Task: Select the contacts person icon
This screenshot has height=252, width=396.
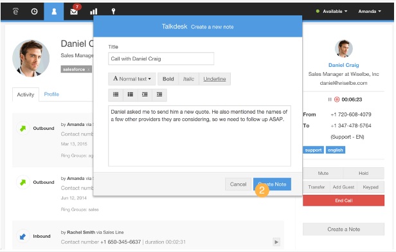Action: pyautogui.click(x=54, y=12)
